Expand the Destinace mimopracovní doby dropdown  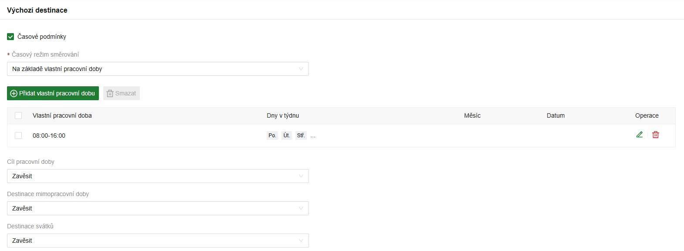point(158,208)
